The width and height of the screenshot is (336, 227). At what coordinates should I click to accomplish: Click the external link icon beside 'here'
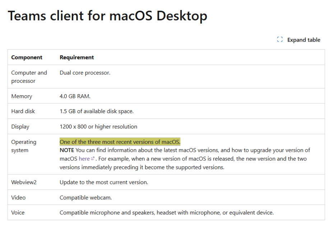(93, 159)
